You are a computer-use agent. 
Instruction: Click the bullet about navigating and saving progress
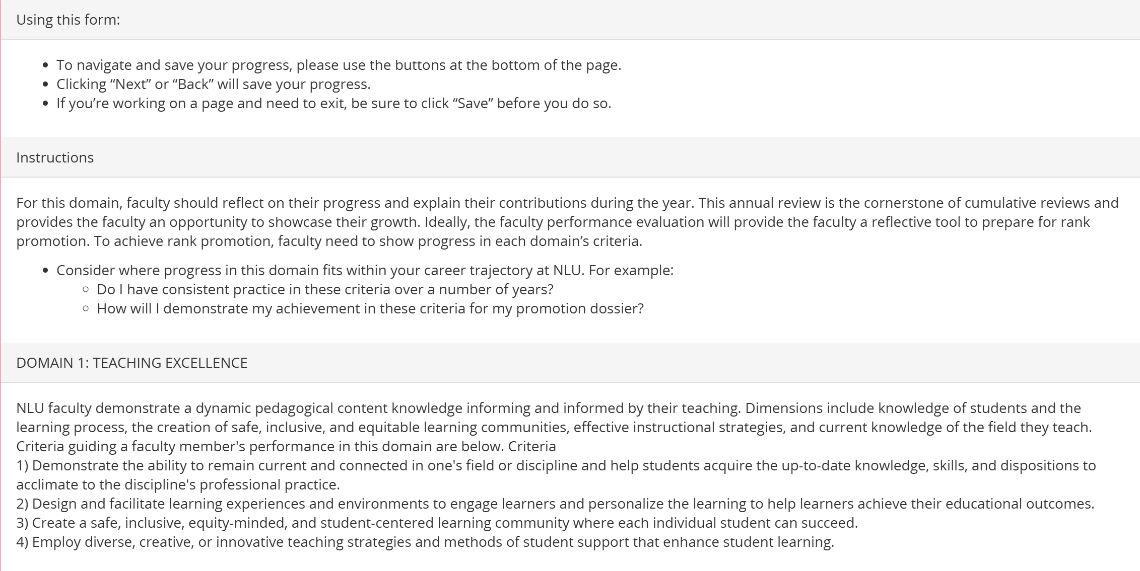coord(339,65)
